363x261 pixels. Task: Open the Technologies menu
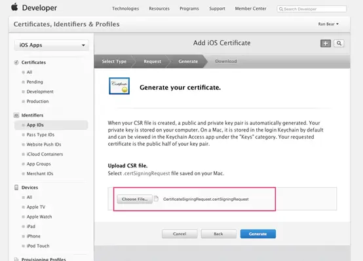(x=125, y=9)
